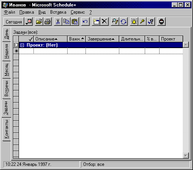Undo last action with curved arrow icon

[x=85, y=22]
